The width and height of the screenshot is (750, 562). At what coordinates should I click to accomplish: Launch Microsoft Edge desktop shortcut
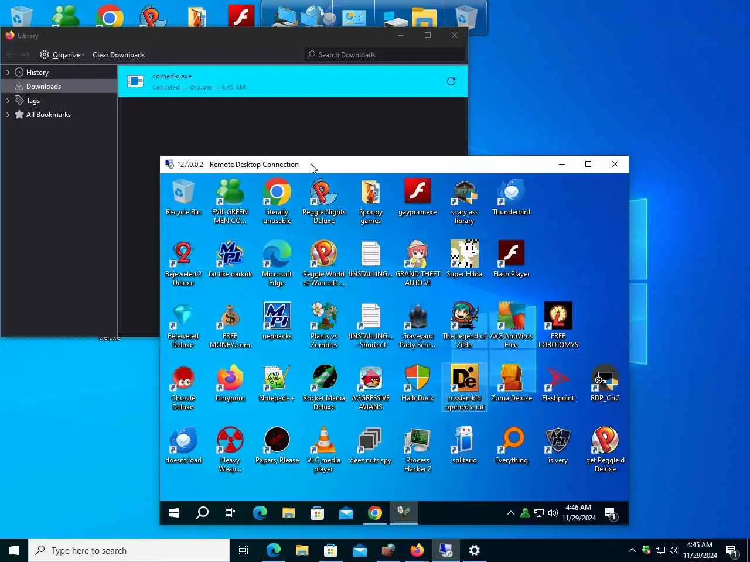pyautogui.click(x=277, y=263)
